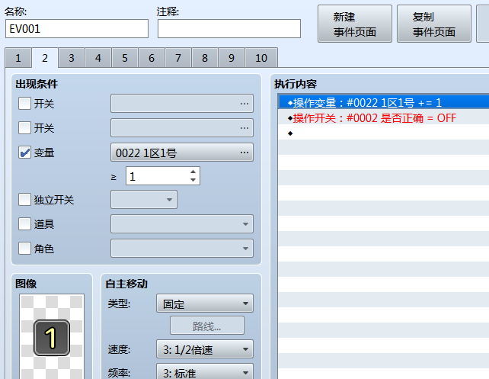The width and height of the screenshot is (489, 379).
Task: Enable the first 开关 condition checkbox
Action: (24, 104)
